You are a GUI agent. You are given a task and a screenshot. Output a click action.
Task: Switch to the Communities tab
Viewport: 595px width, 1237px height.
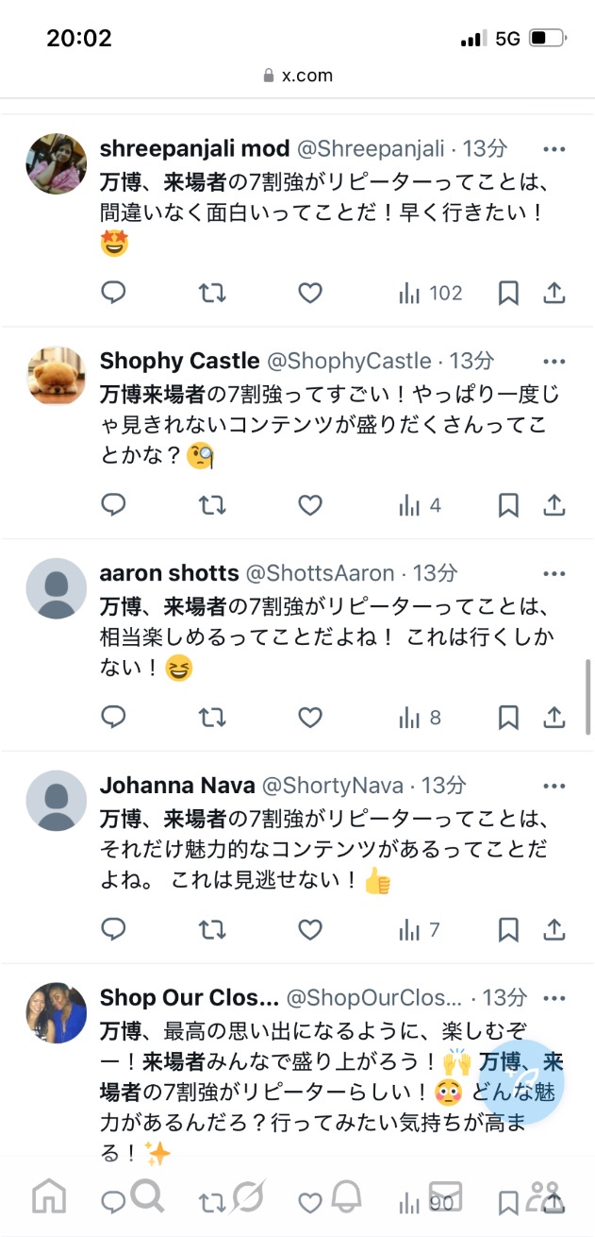click(544, 1196)
